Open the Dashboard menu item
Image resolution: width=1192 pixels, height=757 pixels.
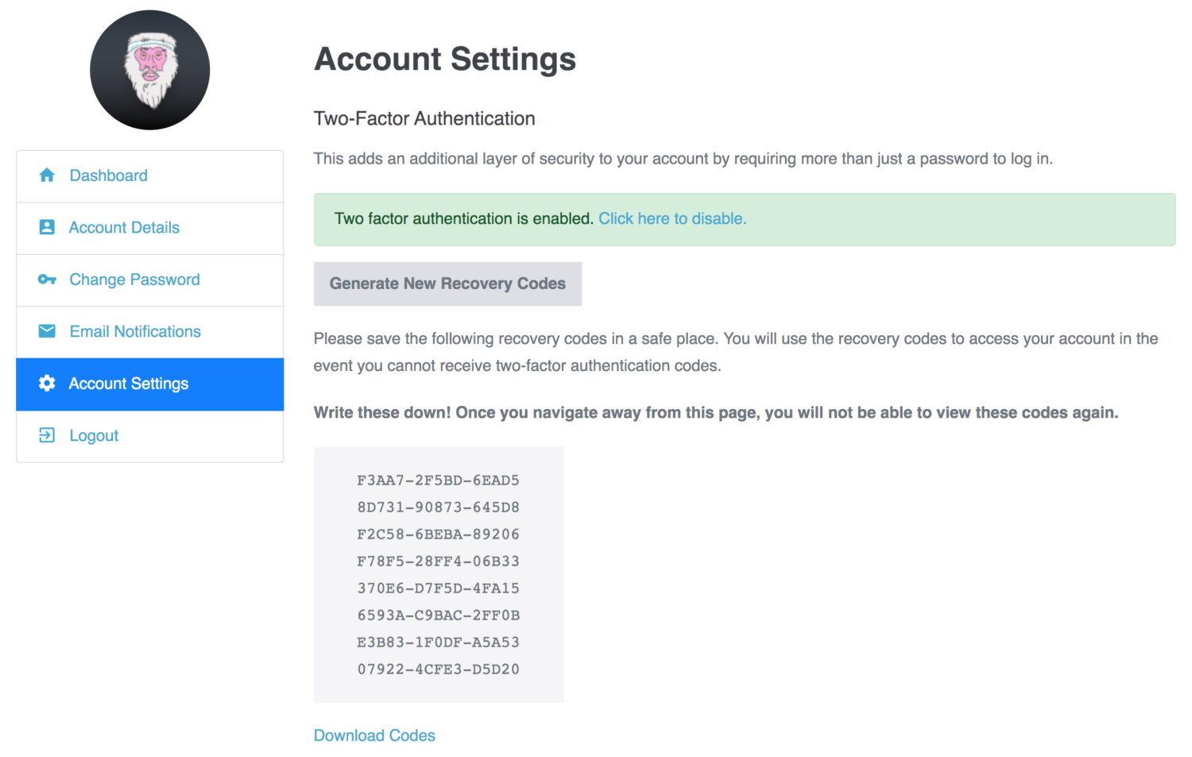[x=150, y=176]
